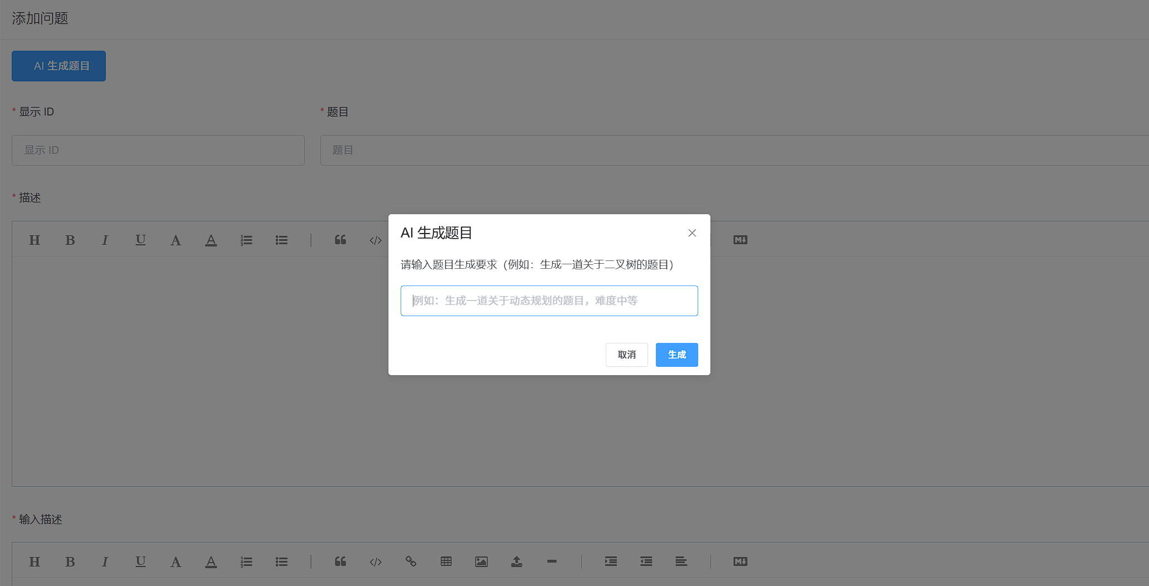Toggle italic in input description toolbar

(x=105, y=561)
